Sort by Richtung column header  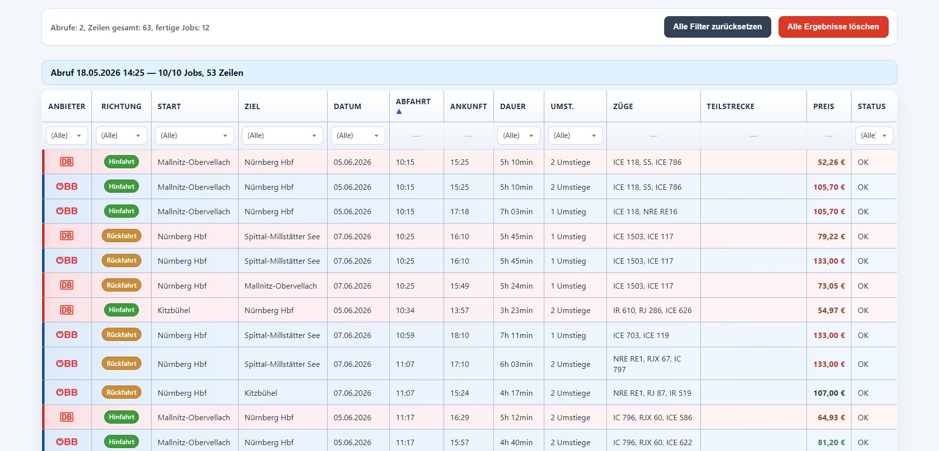(x=121, y=106)
